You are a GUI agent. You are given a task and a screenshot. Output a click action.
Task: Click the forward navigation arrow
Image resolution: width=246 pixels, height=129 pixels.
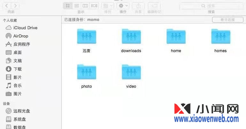tap(15, 6)
